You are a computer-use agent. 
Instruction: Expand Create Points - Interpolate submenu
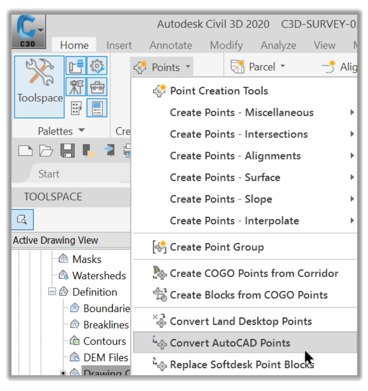245,221
